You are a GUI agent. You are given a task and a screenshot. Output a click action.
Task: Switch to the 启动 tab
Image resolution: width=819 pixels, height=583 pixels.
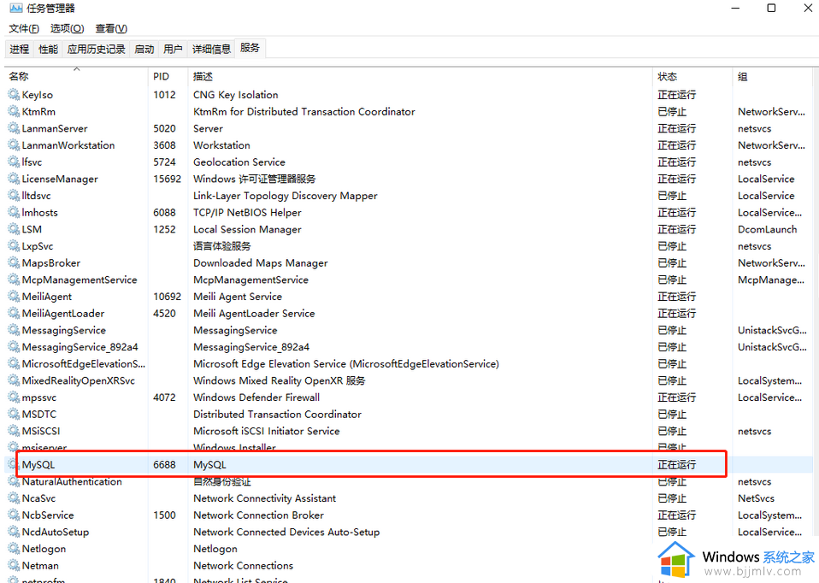pyautogui.click(x=144, y=49)
